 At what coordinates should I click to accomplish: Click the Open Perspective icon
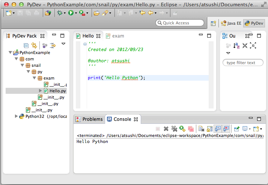[213, 23]
